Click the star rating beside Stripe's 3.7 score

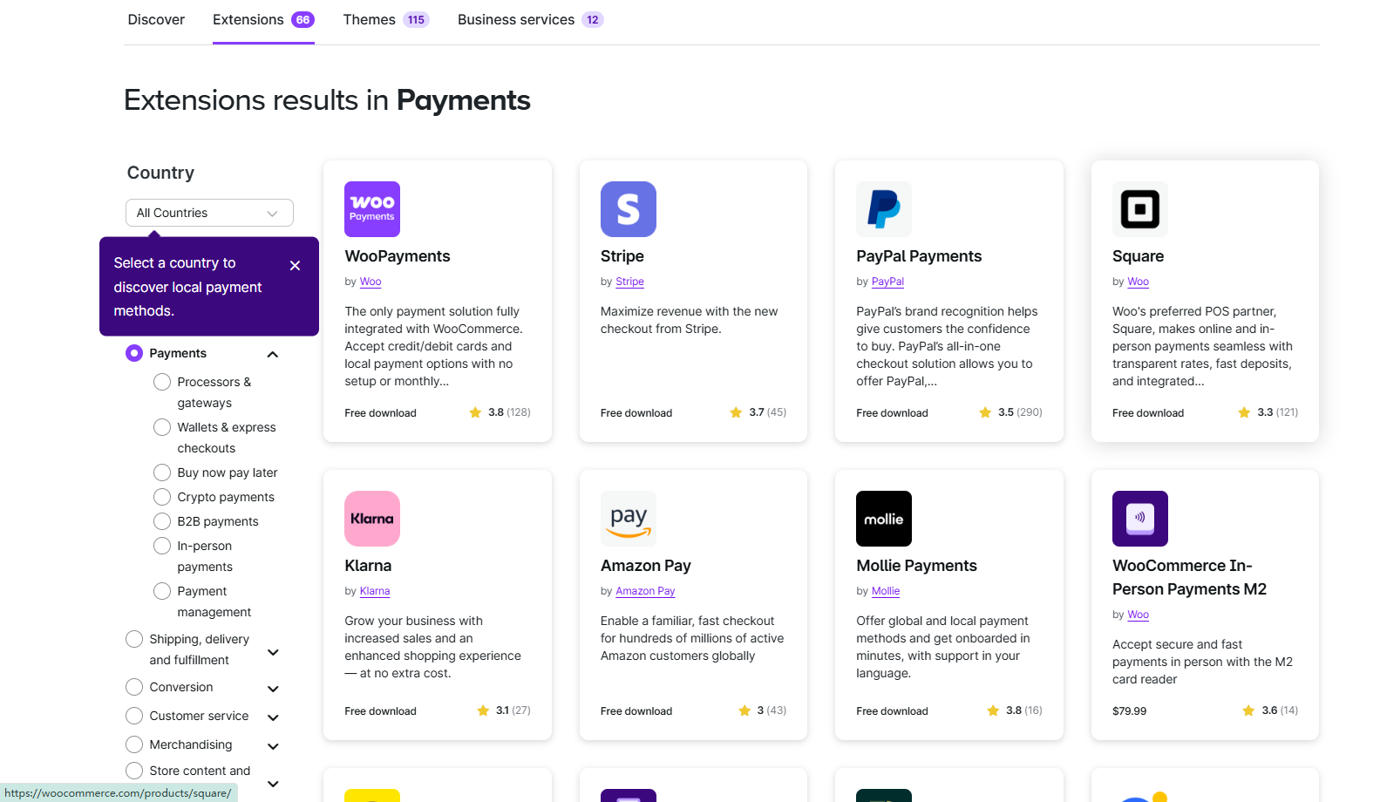coord(735,411)
